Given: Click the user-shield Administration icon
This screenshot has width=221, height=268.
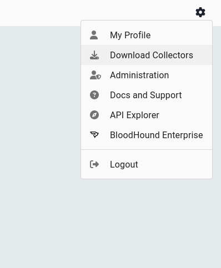Looking at the screenshot, I should (95, 75).
